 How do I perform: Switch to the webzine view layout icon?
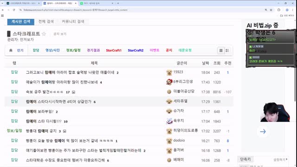[227, 51]
